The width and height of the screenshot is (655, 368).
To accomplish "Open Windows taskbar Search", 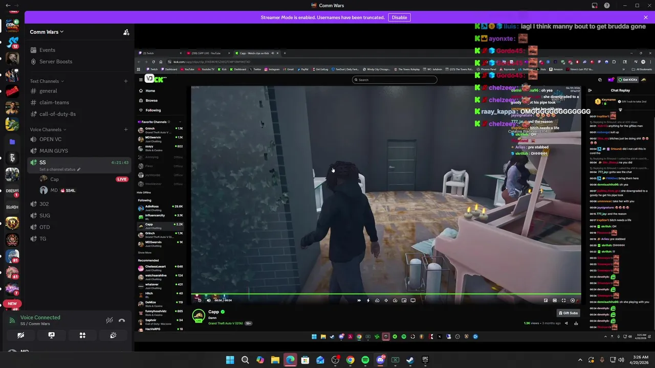I will tap(245, 360).
